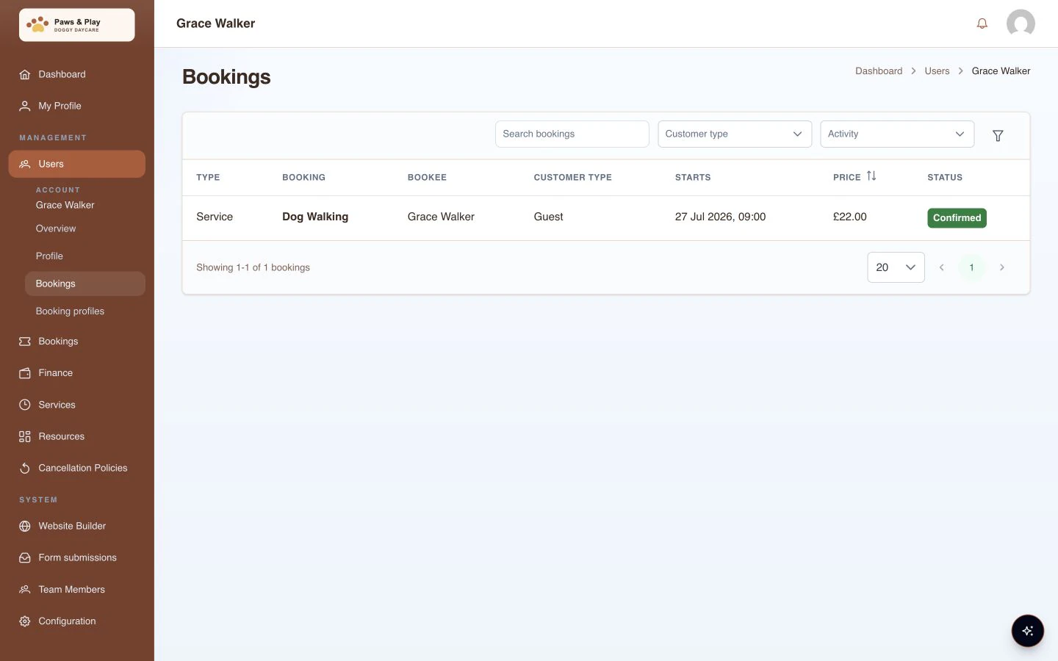Viewport: 1058px width, 661px height.
Task: Click the 'Showing 1-1 of 1 bookings' text
Action: tap(253, 267)
